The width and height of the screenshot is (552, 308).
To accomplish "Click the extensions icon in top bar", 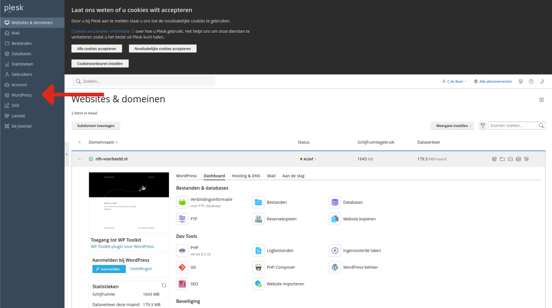I will click(521, 81).
